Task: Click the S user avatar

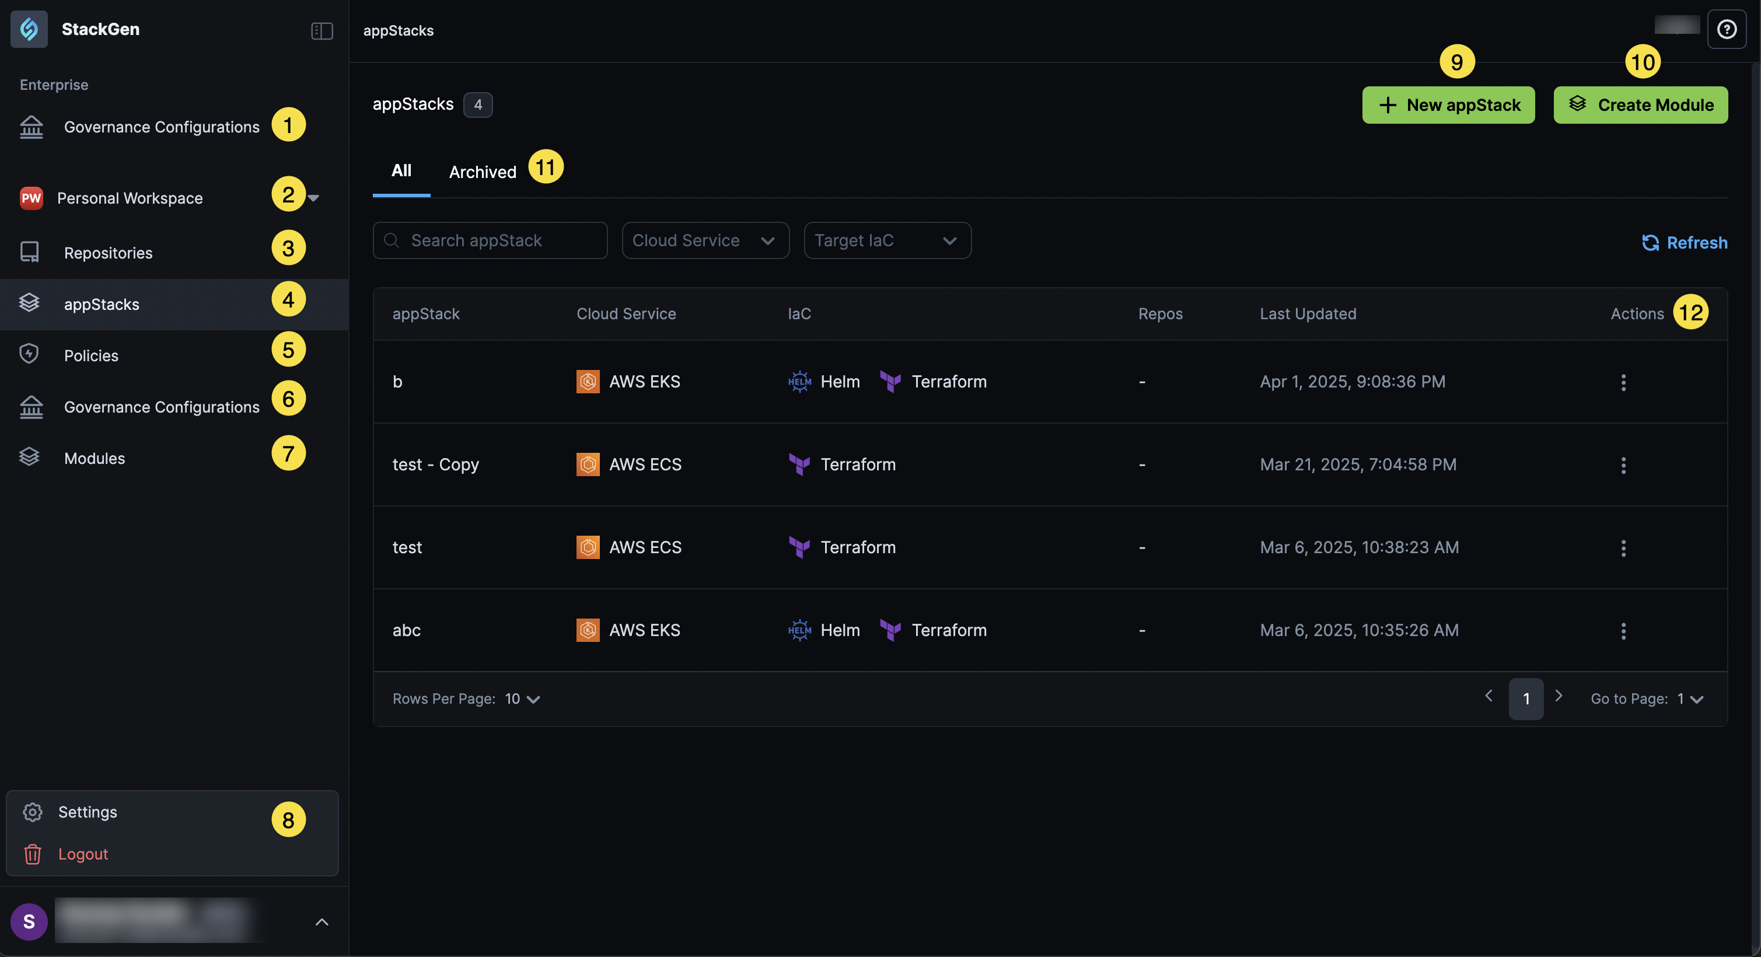Action: point(29,921)
